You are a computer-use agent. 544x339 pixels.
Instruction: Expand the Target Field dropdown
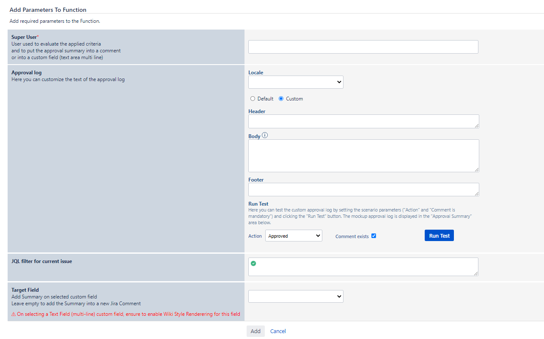pyautogui.click(x=296, y=296)
